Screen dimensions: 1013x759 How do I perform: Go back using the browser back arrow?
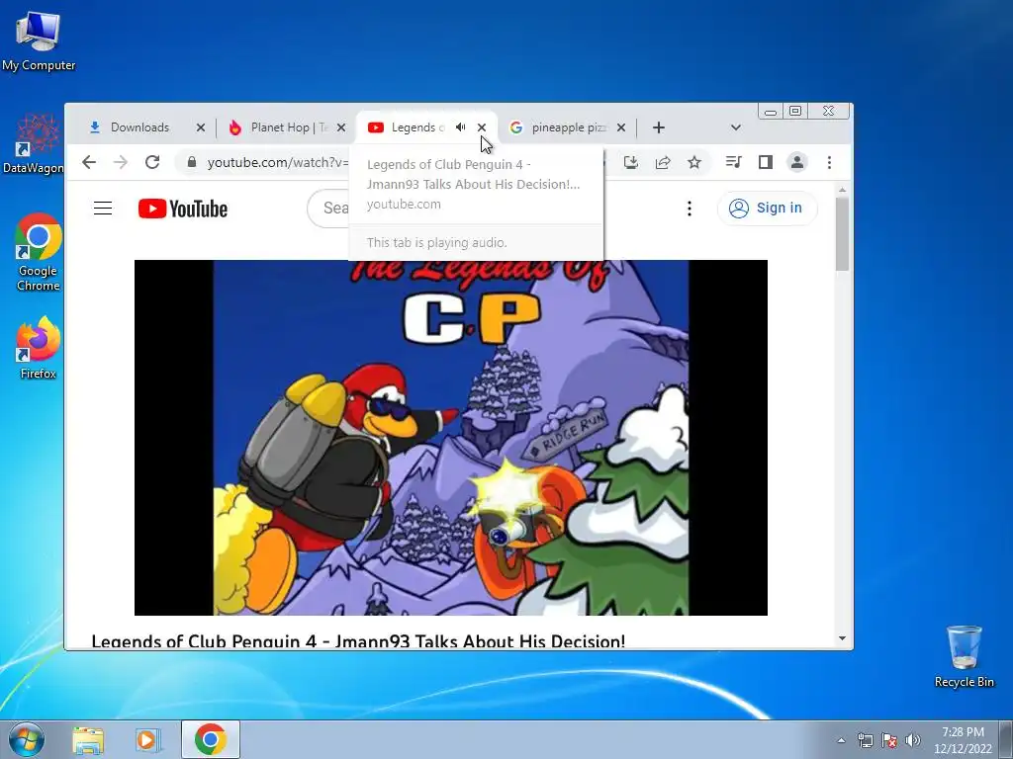click(x=89, y=162)
